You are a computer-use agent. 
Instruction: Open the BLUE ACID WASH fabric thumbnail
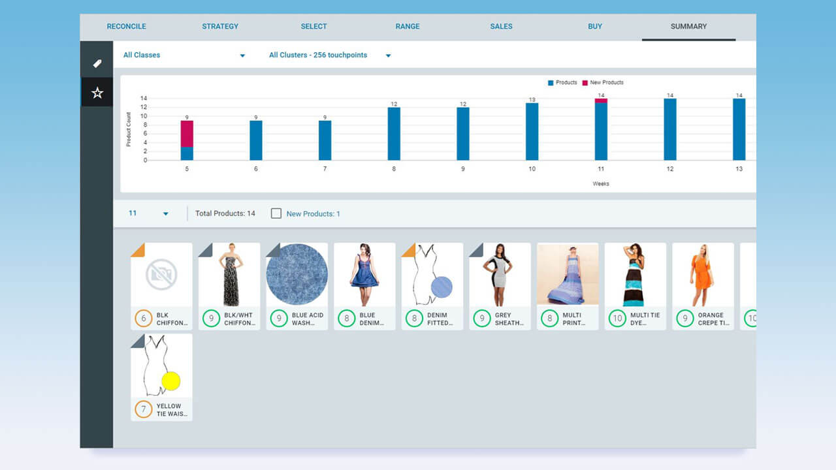click(x=297, y=275)
